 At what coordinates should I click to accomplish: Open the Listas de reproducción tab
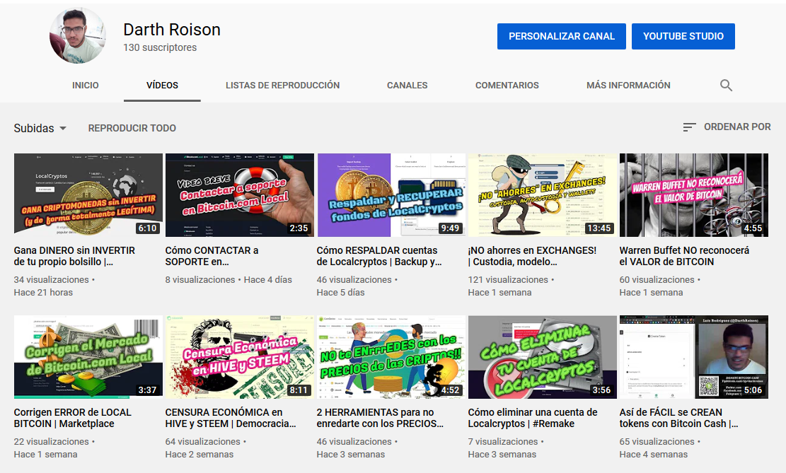coord(283,85)
